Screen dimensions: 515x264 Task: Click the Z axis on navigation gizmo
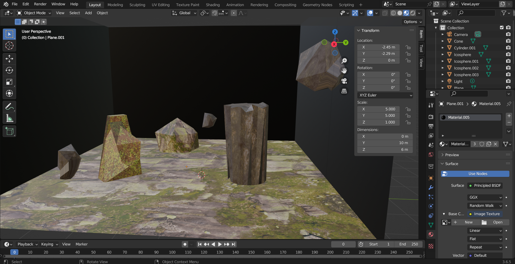335,32
